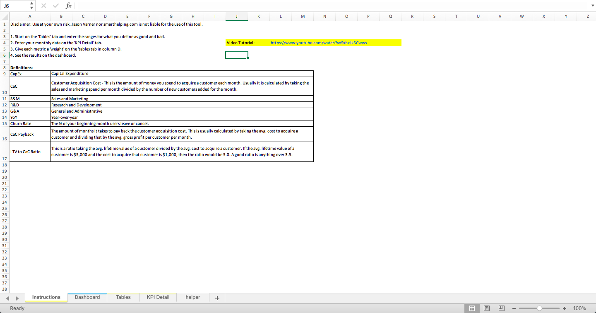The image size is (596, 313).
Task: Select Normal view icon in status bar
Action: coord(472,308)
